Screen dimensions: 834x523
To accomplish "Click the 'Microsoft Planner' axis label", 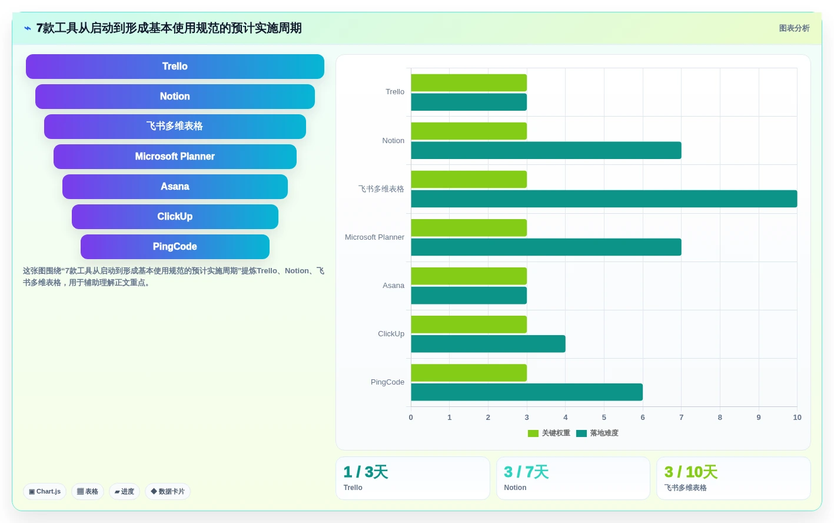I will 374,237.
